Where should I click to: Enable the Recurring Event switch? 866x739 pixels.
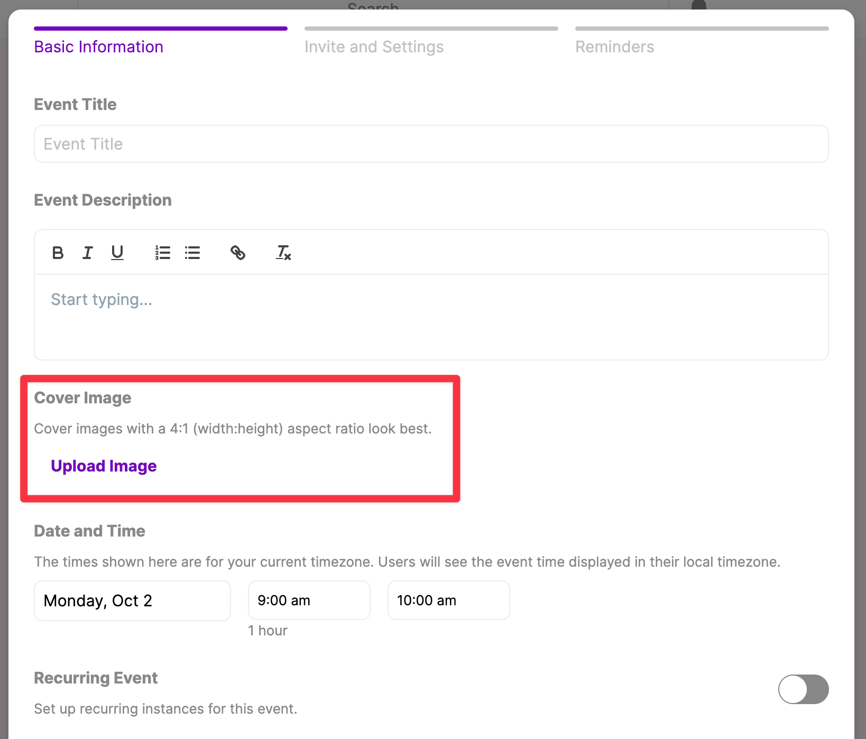pos(803,689)
